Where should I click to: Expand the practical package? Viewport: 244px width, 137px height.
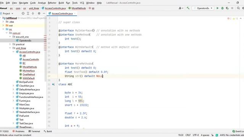10,44
